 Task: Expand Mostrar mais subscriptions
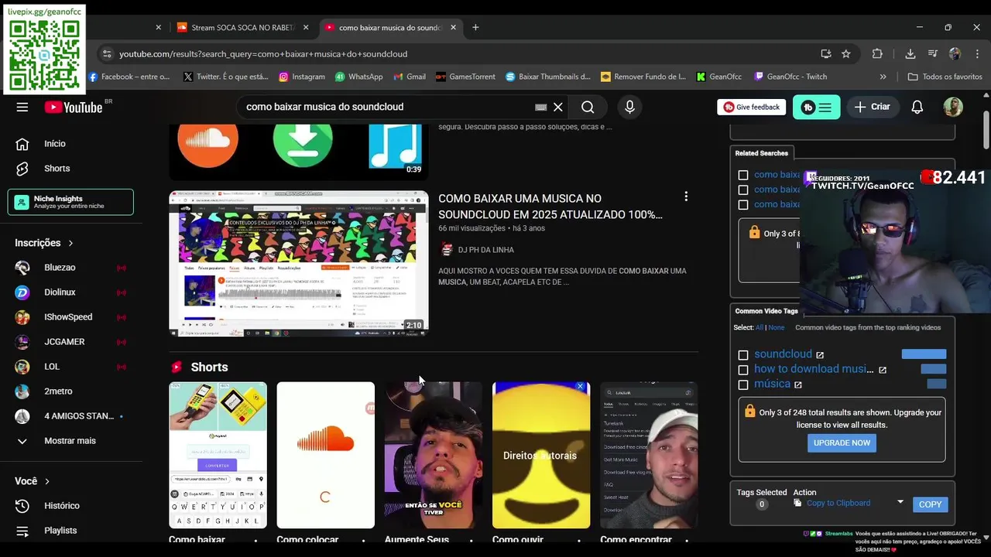pos(71,440)
